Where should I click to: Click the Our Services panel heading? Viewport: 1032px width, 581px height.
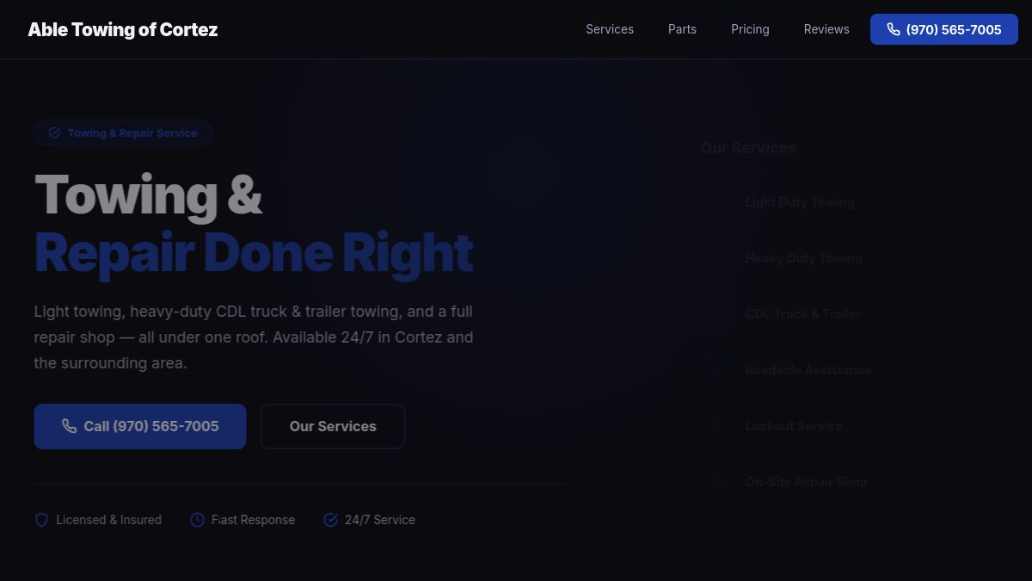click(x=748, y=148)
